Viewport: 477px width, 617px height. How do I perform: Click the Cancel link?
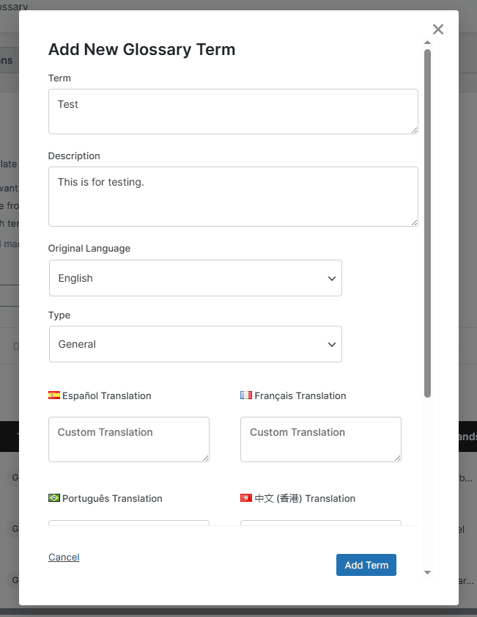click(63, 557)
